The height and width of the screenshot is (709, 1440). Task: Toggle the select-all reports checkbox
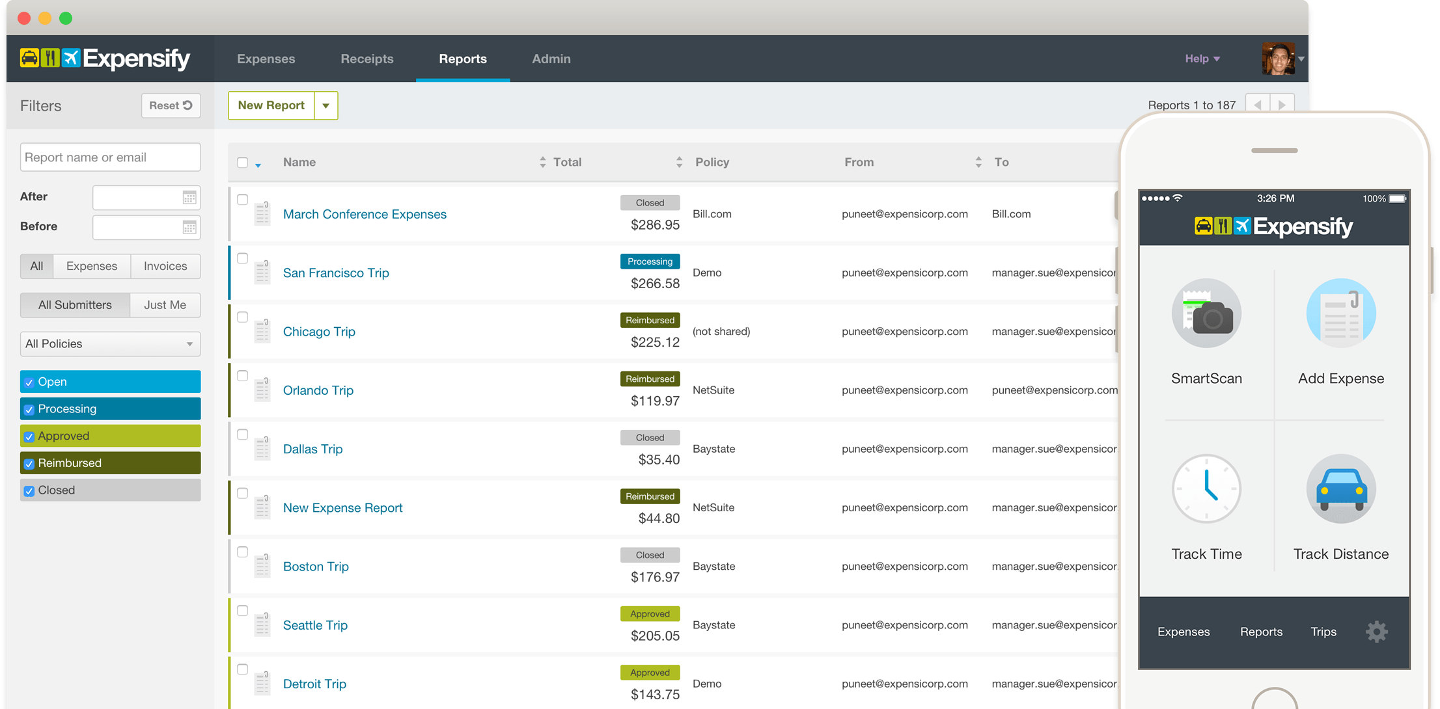242,163
